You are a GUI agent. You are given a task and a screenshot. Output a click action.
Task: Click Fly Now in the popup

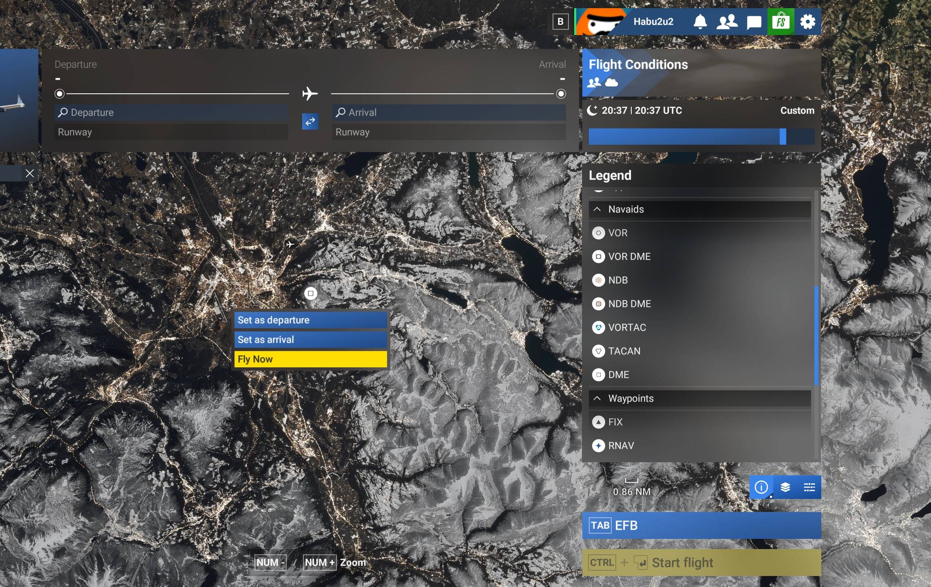click(310, 359)
